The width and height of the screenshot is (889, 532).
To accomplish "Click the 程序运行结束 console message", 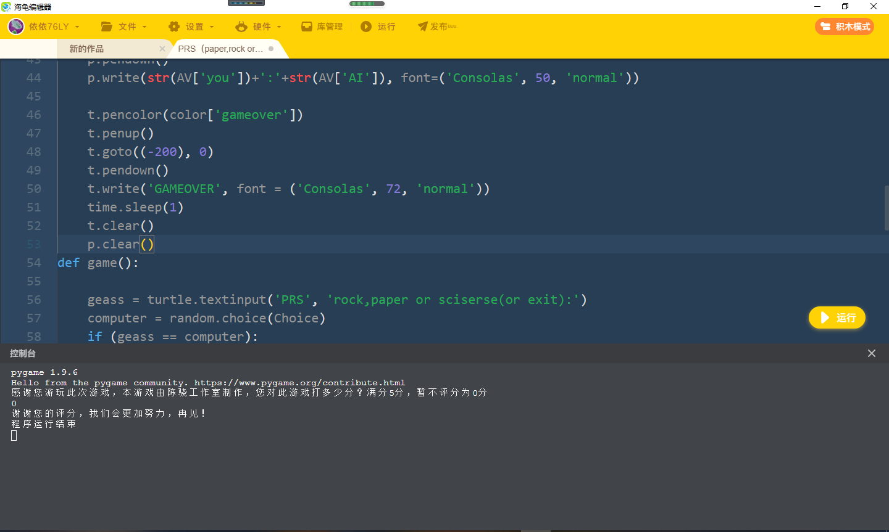I will tap(44, 424).
